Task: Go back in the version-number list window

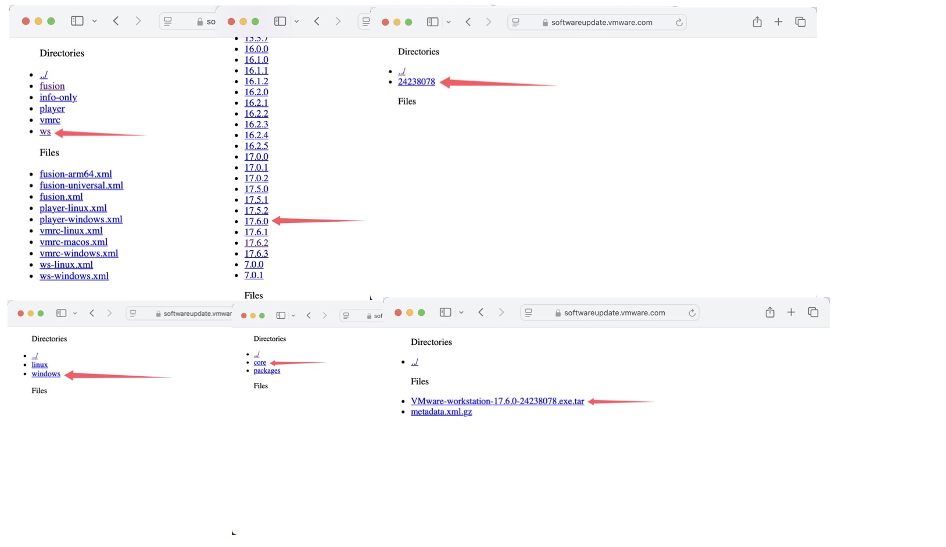Action: coord(317,21)
